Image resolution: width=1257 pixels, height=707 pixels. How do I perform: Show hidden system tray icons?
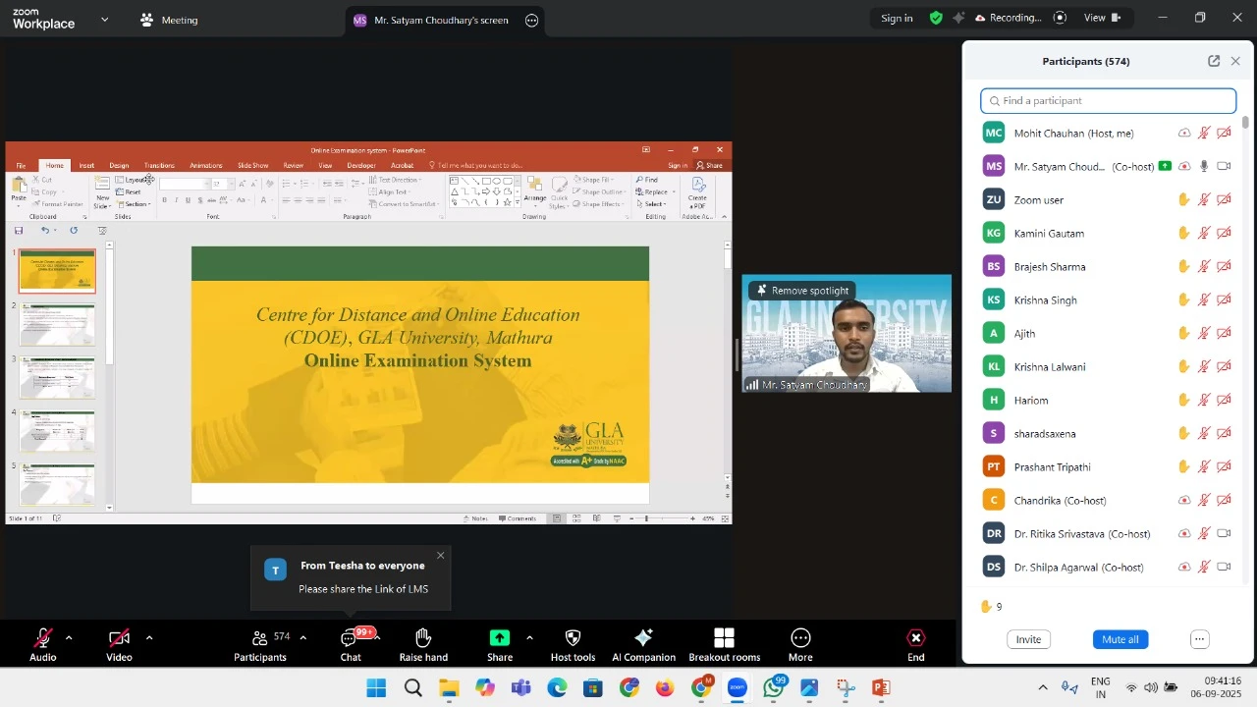1043,688
